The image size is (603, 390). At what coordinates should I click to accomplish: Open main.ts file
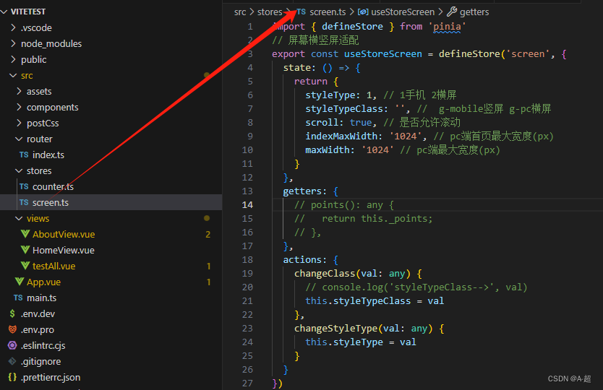[x=41, y=298]
